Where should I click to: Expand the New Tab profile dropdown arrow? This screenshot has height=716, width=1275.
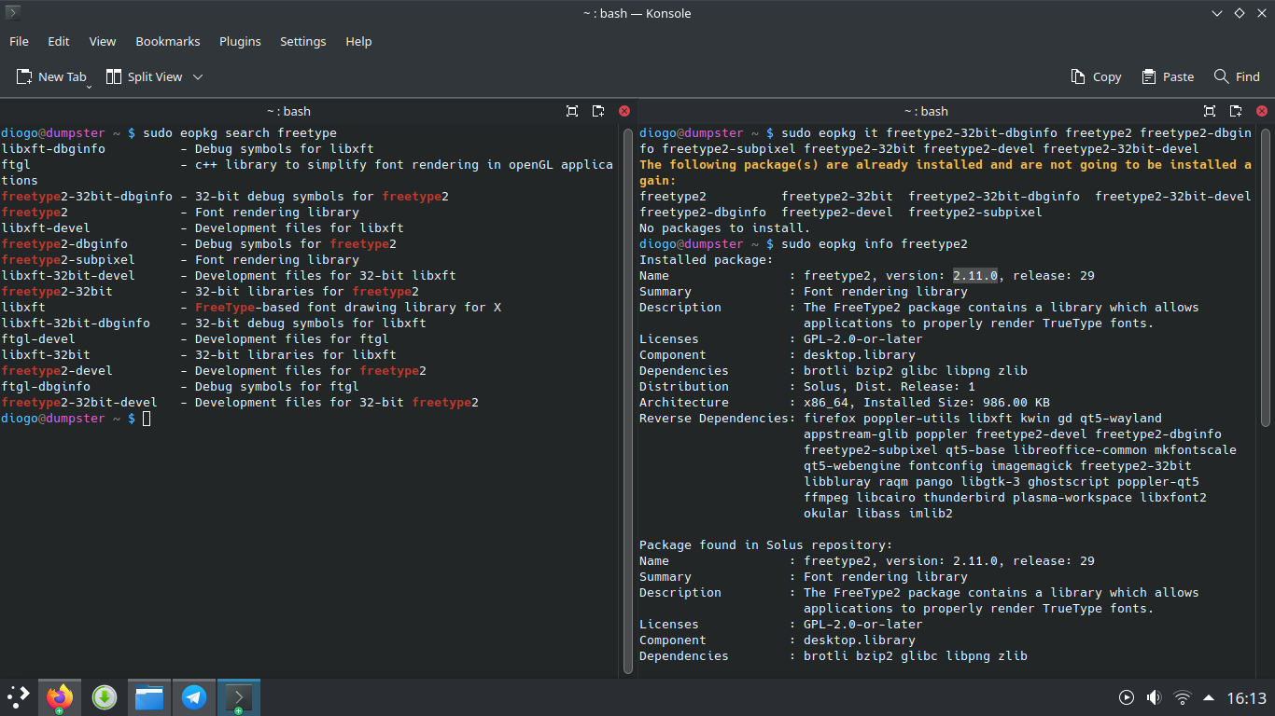click(x=90, y=86)
